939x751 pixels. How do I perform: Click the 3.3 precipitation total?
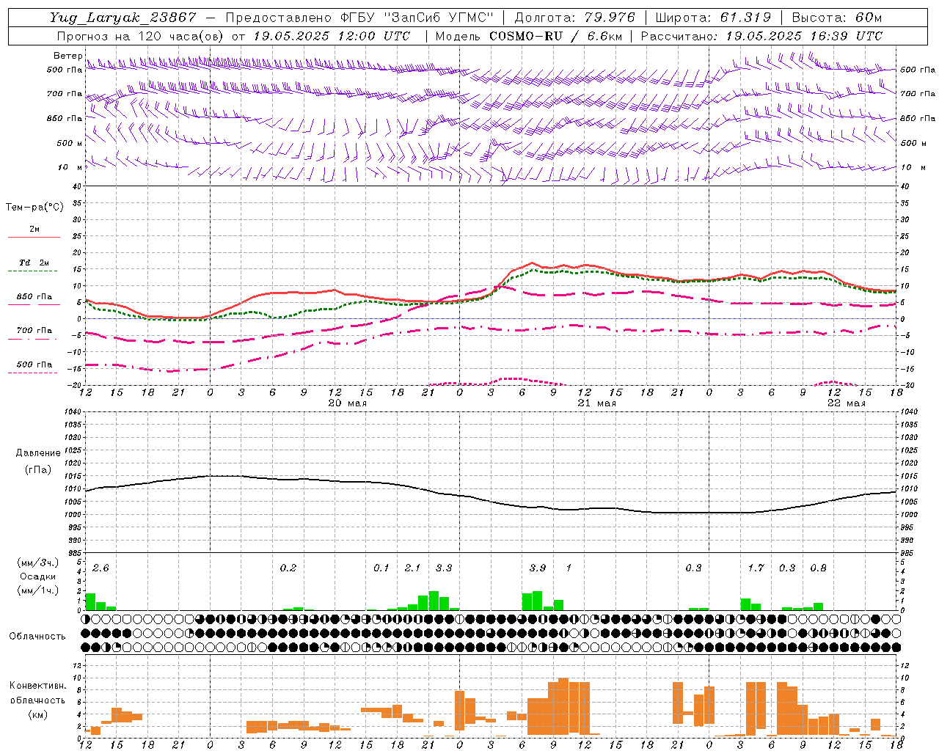pos(444,568)
